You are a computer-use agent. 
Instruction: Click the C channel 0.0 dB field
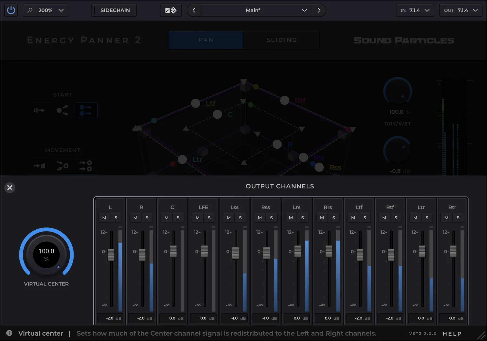[172, 318]
